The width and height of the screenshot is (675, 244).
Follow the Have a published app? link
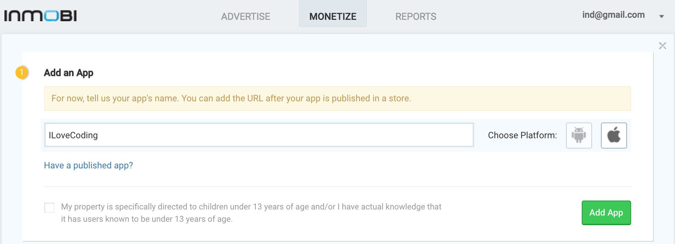[x=88, y=165]
